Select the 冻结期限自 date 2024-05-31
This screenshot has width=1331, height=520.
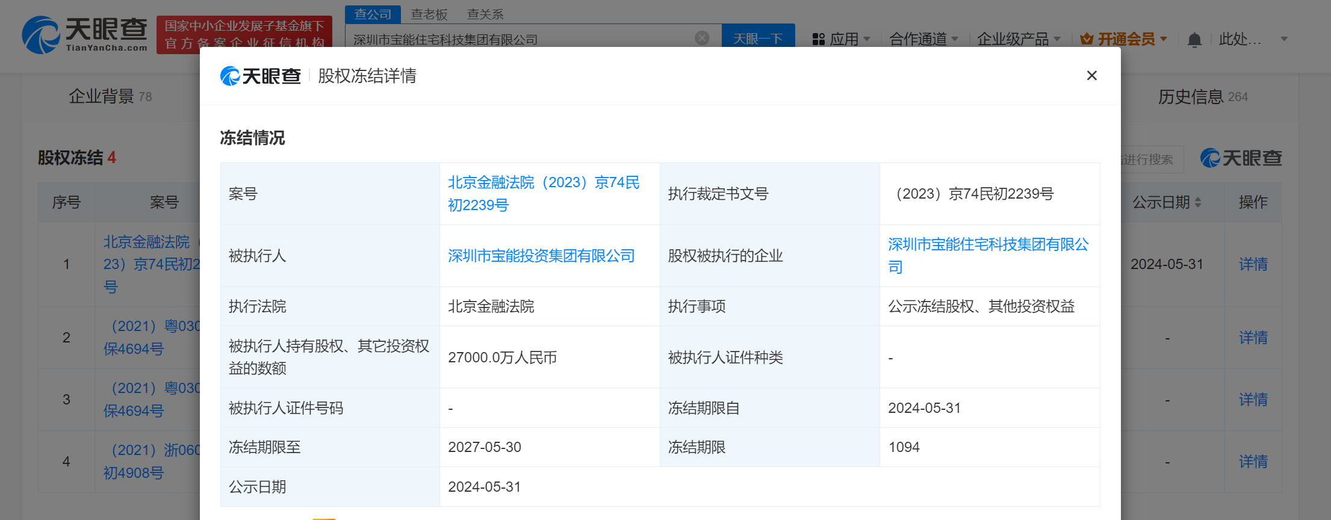[x=924, y=408]
